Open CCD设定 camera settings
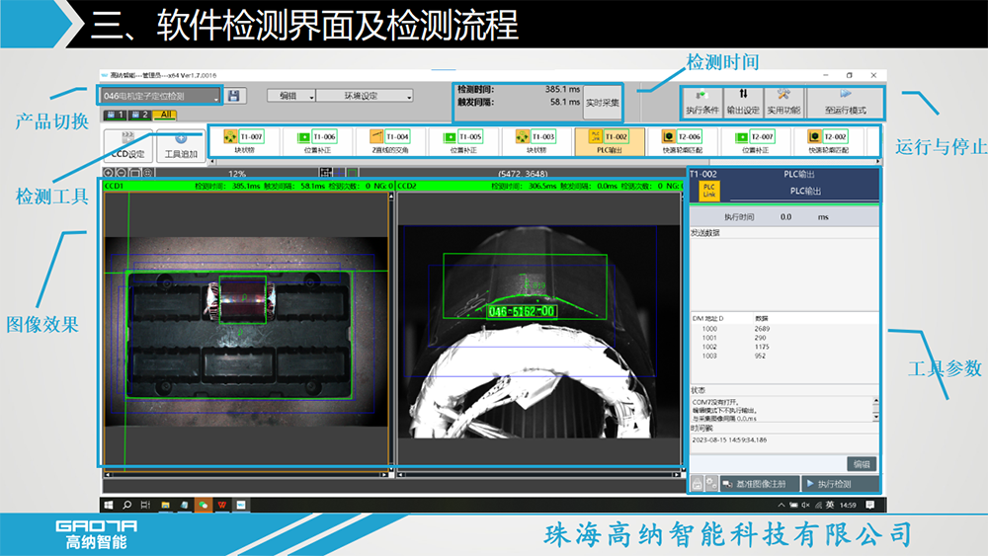The height and width of the screenshot is (556, 988). coord(126,146)
